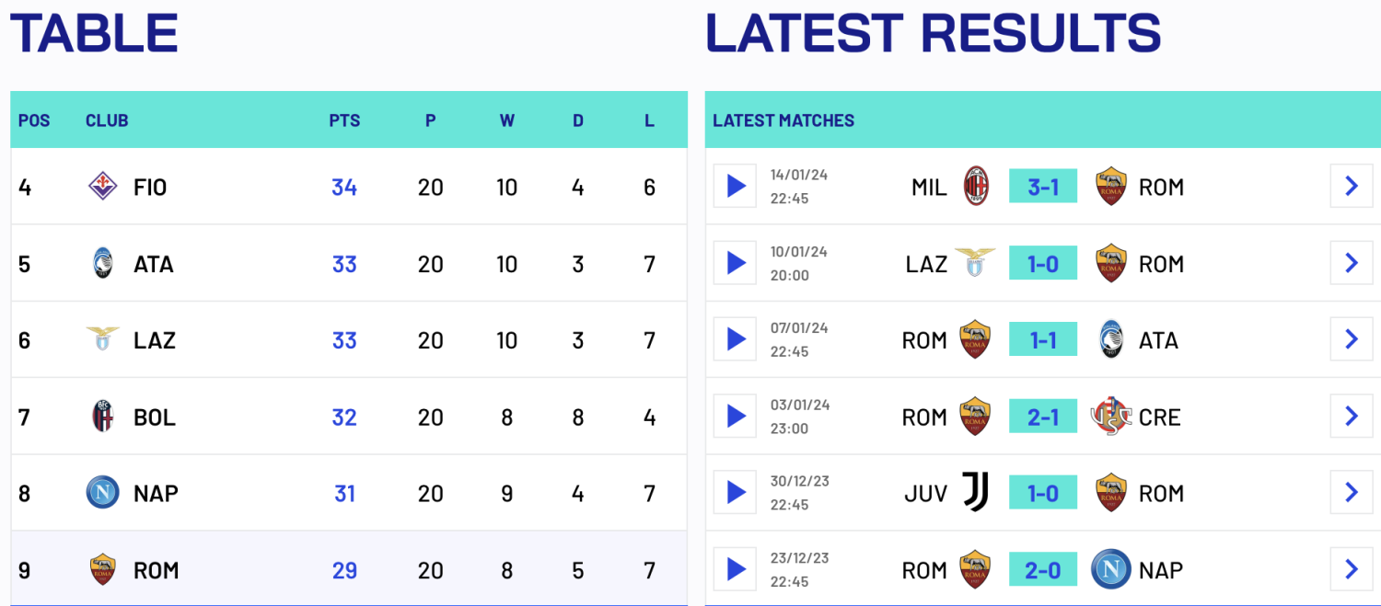Image resolution: width=1381 pixels, height=606 pixels.
Task: Click the 2-0 score of ROM-NAP
Action: [1043, 570]
